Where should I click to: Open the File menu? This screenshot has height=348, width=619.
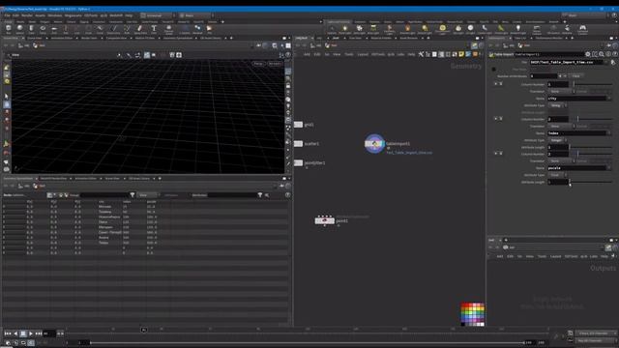click(8, 15)
